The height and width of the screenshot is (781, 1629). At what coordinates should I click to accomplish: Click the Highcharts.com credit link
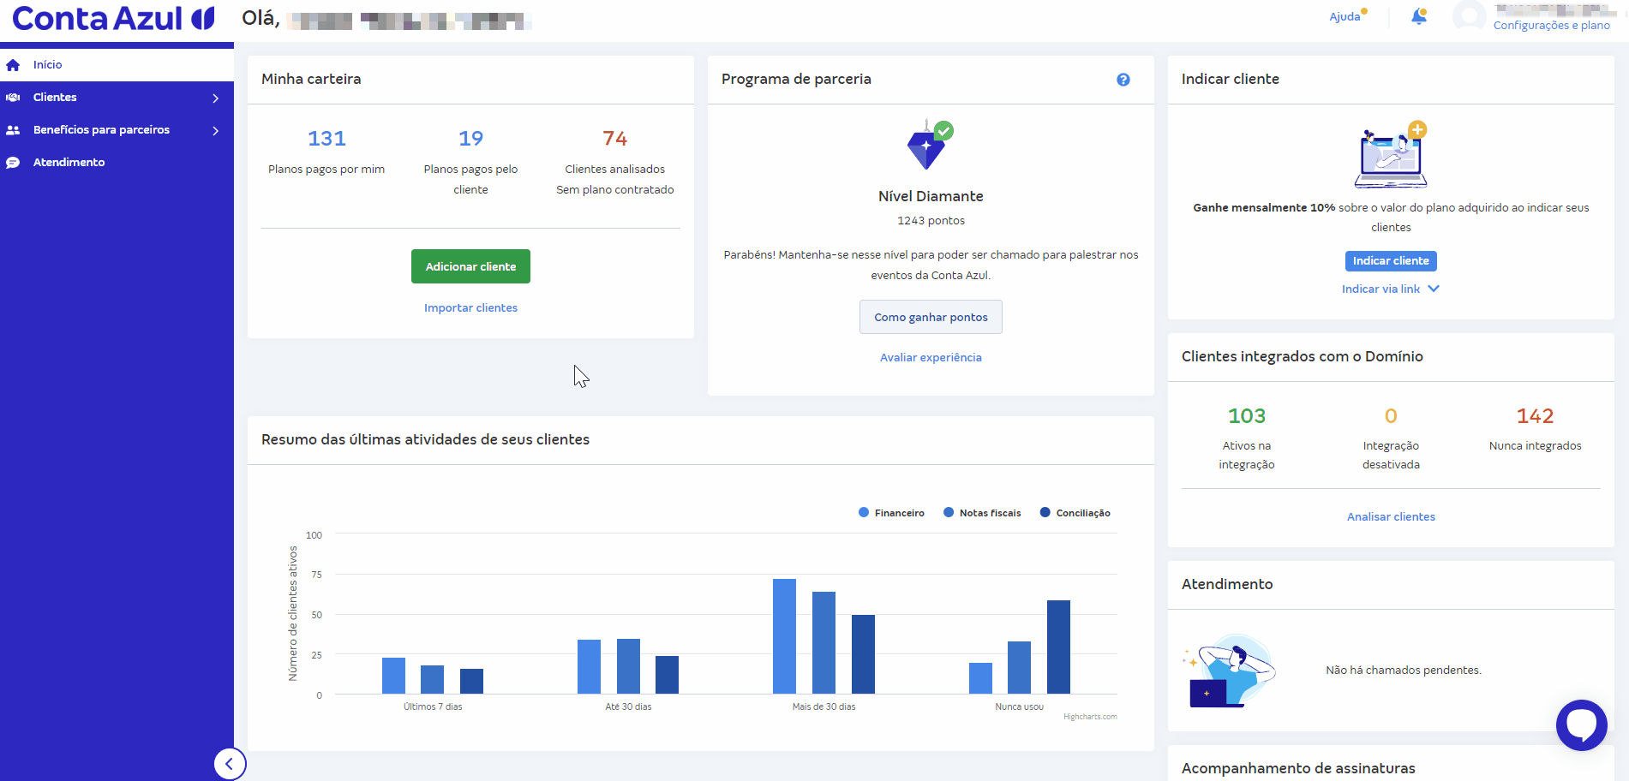pos(1090,717)
